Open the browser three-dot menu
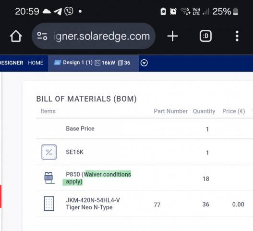This screenshot has width=253, height=231. [237, 36]
